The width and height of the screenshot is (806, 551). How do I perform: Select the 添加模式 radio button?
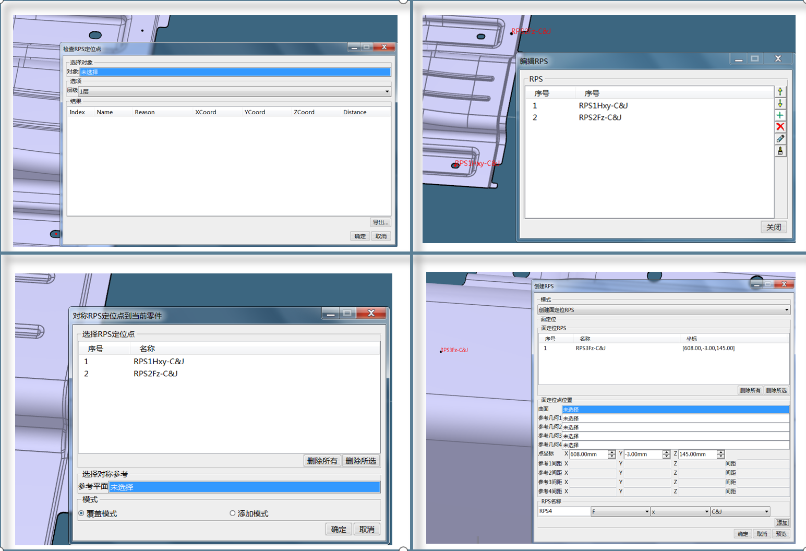(x=233, y=513)
